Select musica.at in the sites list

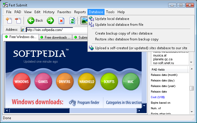[160, 55]
